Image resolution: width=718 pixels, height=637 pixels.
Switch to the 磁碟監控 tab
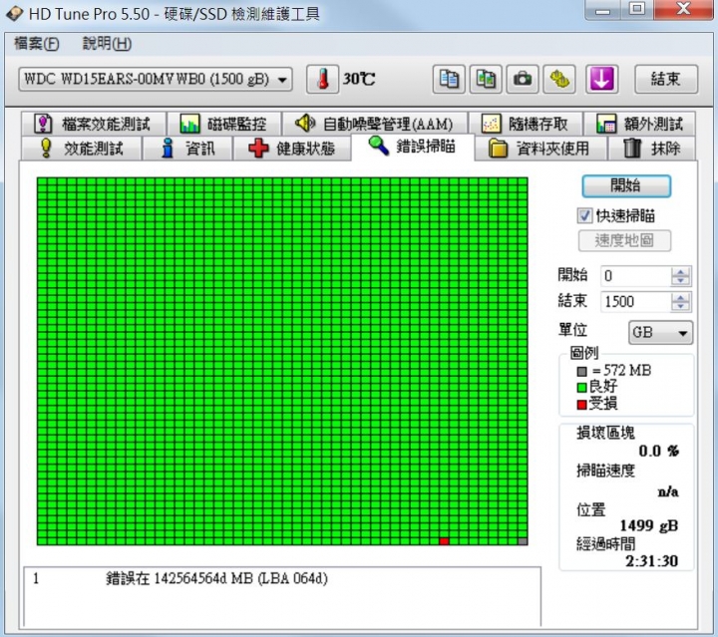point(224,124)
